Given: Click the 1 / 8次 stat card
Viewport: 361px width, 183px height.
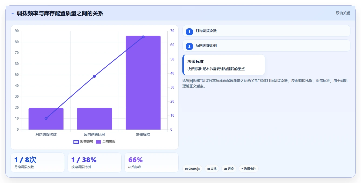Looking at the screenshot, I should tap(38, 162).
